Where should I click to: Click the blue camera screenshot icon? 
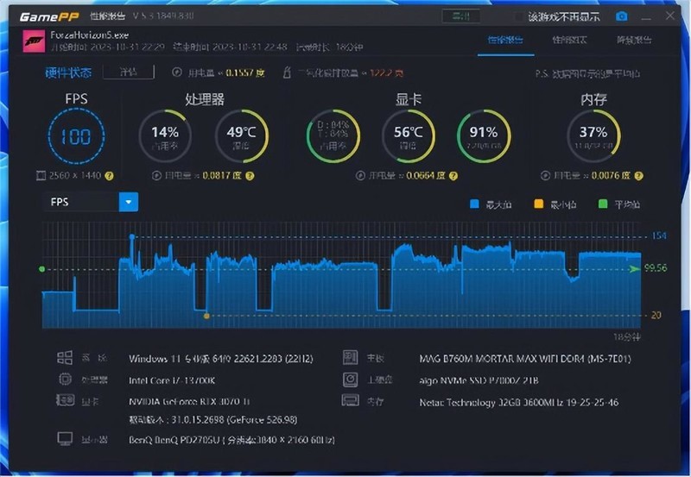[621, 16]
